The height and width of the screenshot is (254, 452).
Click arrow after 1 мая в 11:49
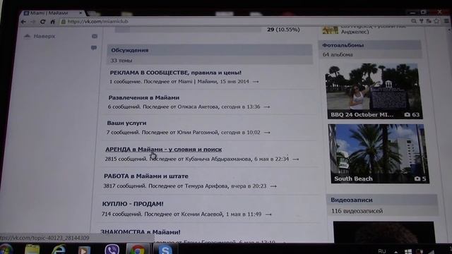[x=268, y=214]
